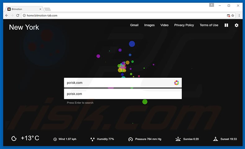Click the Pressure 764 mm Hg text
The image size is (245, 149).
(148, 139)
